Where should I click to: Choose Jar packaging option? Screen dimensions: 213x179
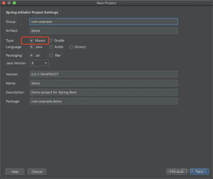(32, 56)
